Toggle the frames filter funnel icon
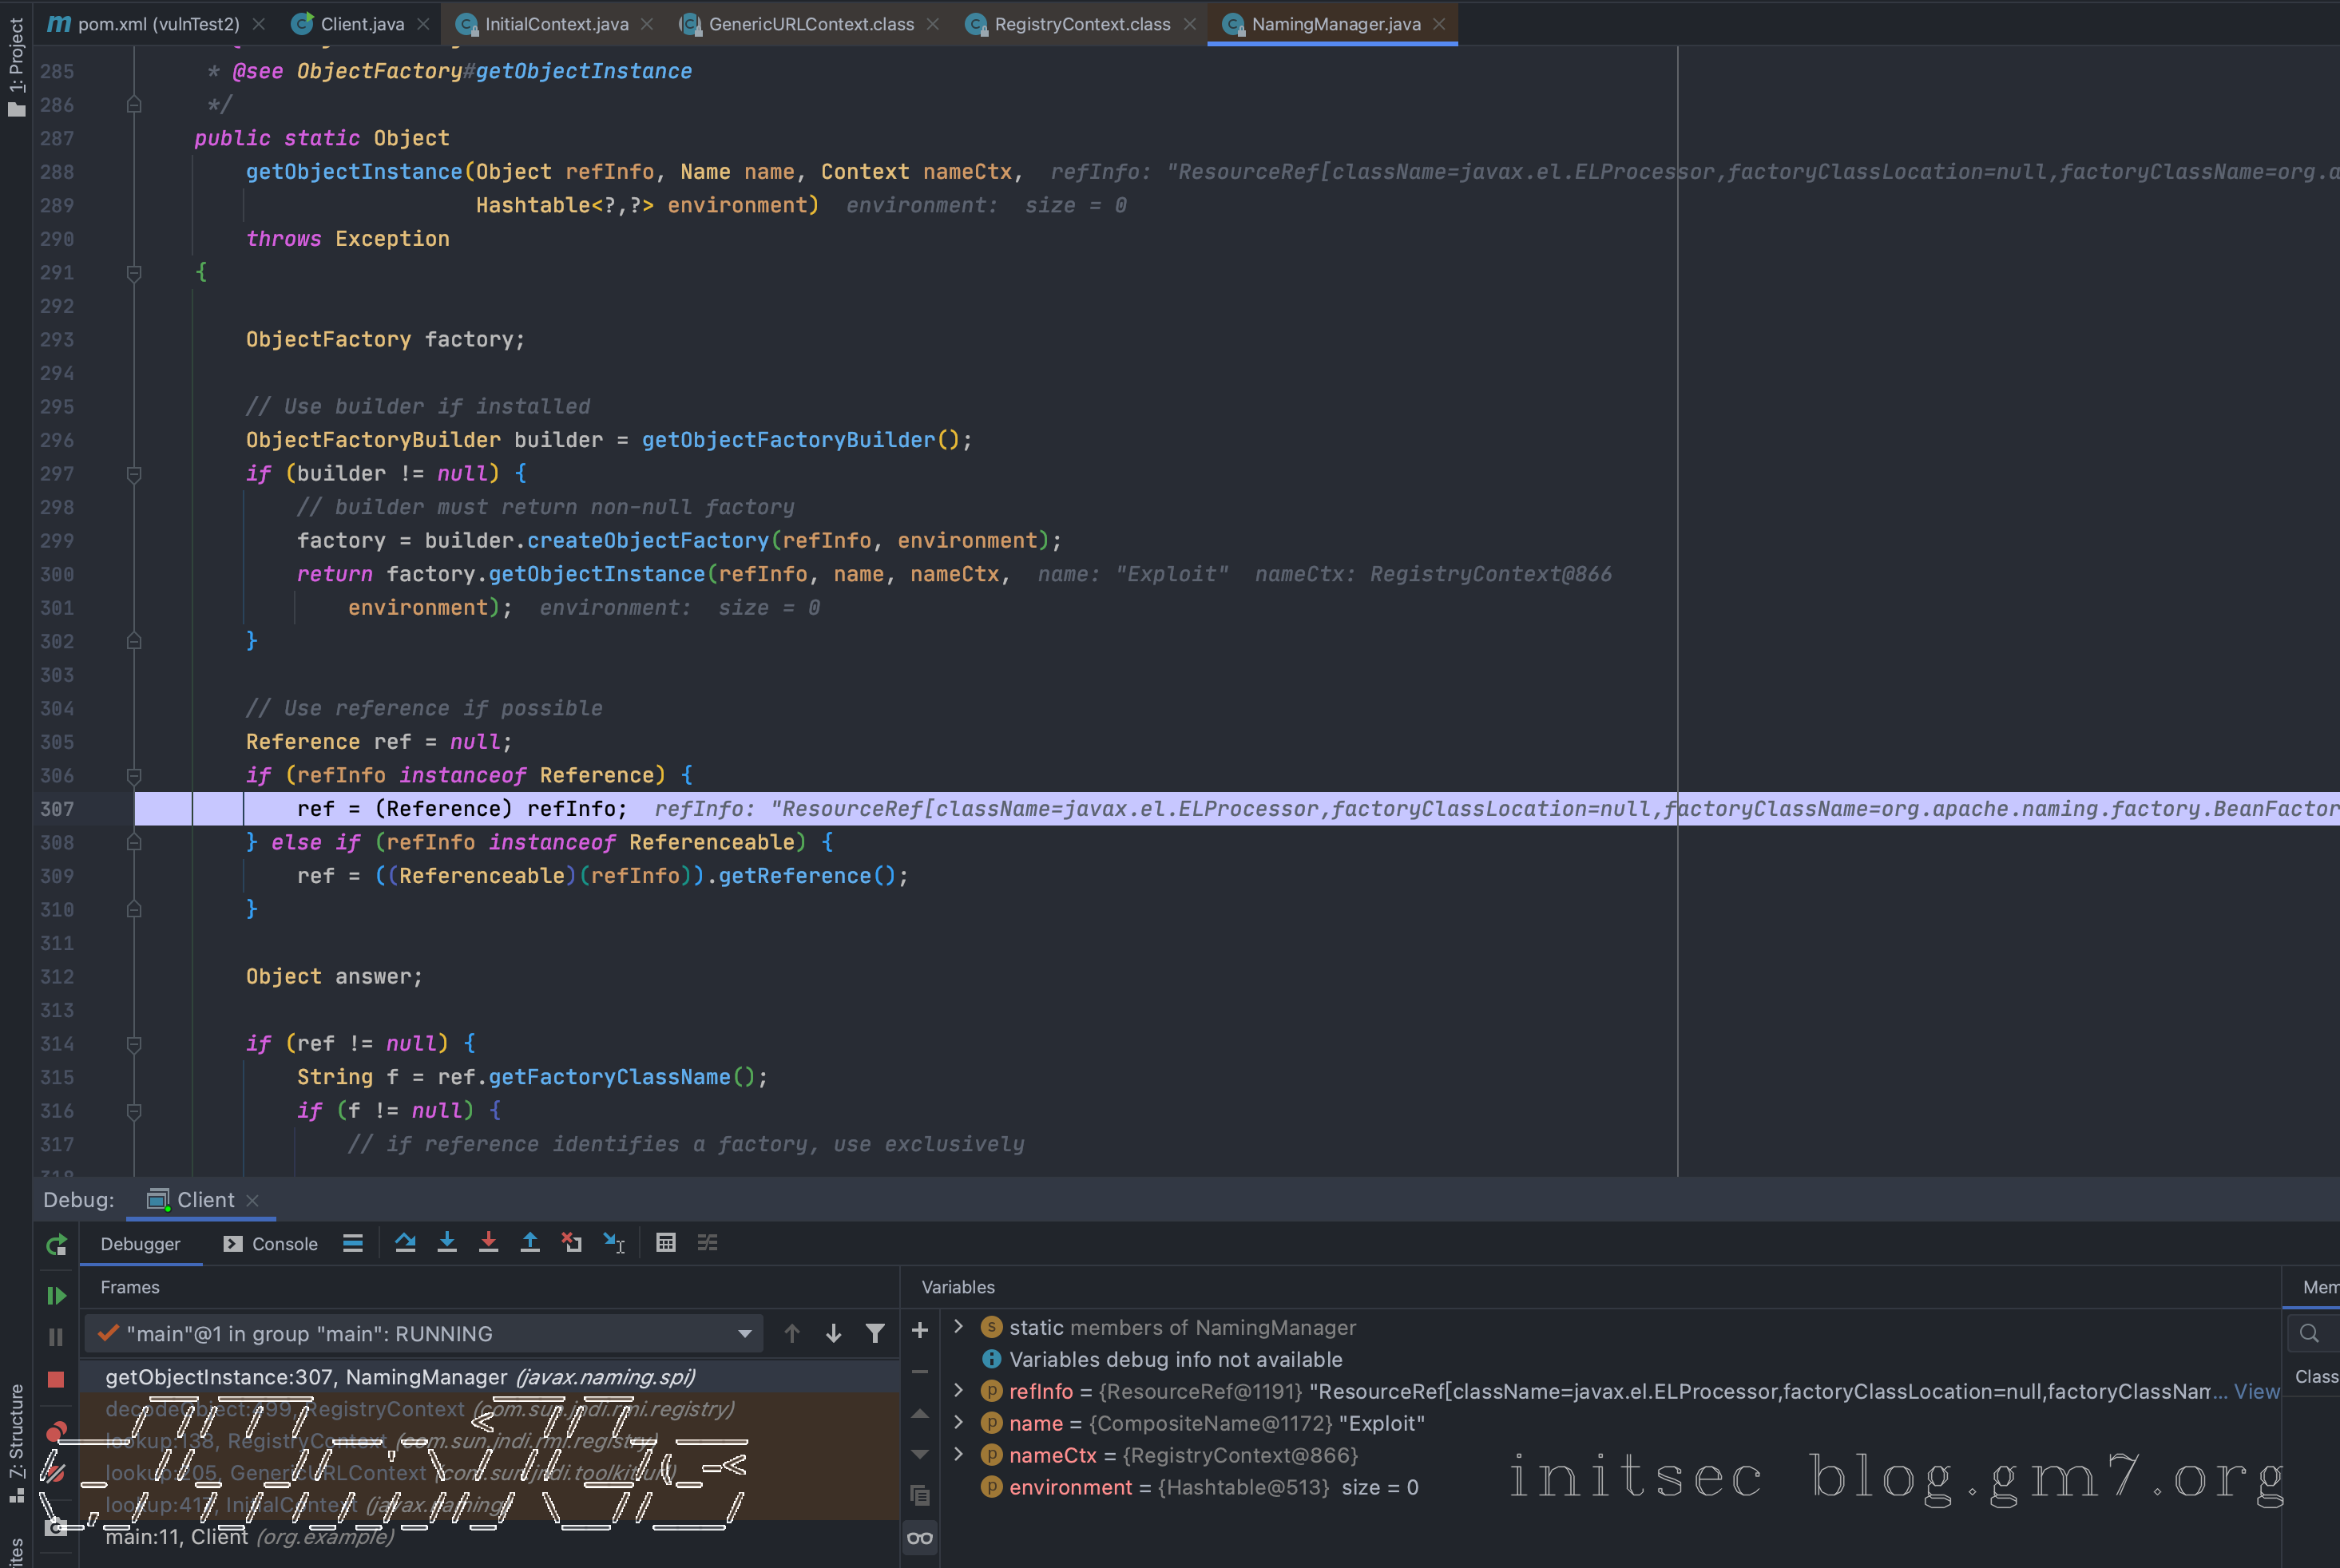This screenshot has width=2340, height=1568. click(x=875, y=1333)
